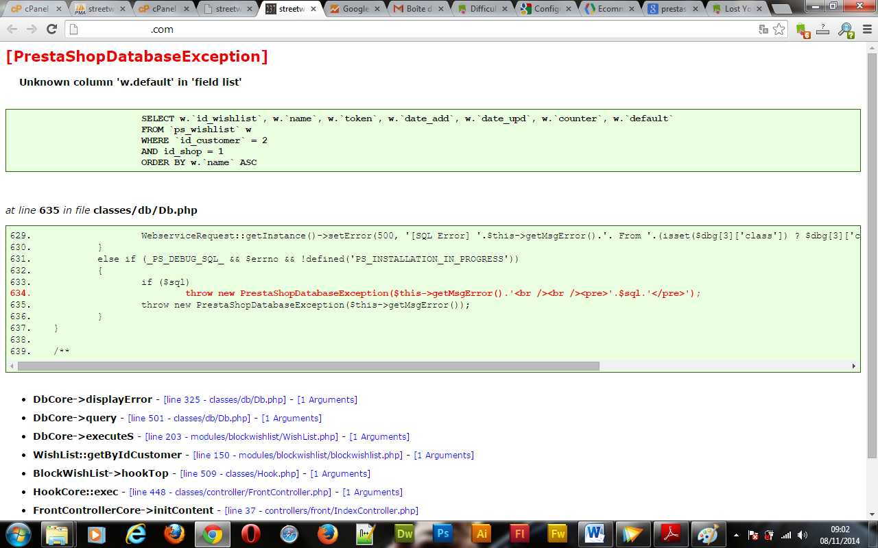Viewport: 878px width, 548px height.
Task: Open the magnifier extension icon in toolbar
Action: [x=846, y=29]
